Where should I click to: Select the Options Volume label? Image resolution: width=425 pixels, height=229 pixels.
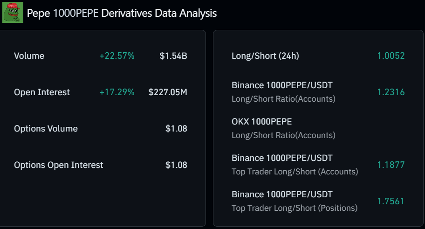pos(46,129)
